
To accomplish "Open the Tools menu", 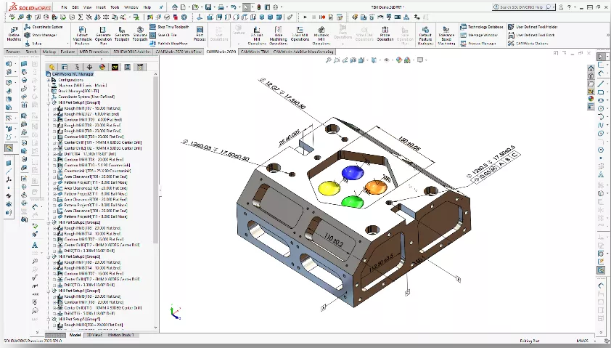I will [115, 7].
